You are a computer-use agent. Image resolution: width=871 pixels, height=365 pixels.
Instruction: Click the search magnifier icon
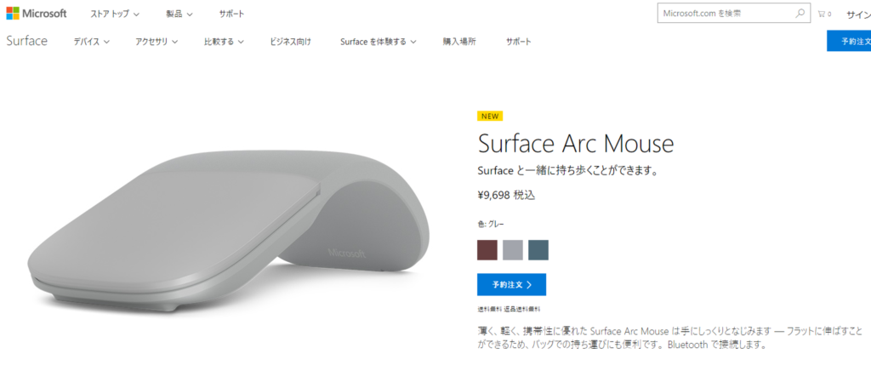coord(800,14)
